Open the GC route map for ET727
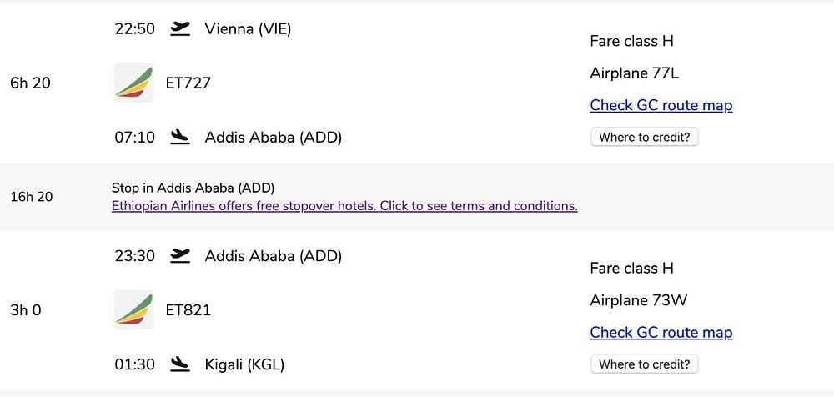Image resolution: width=834 pixels, height=397 pixels. coord(661,105)
